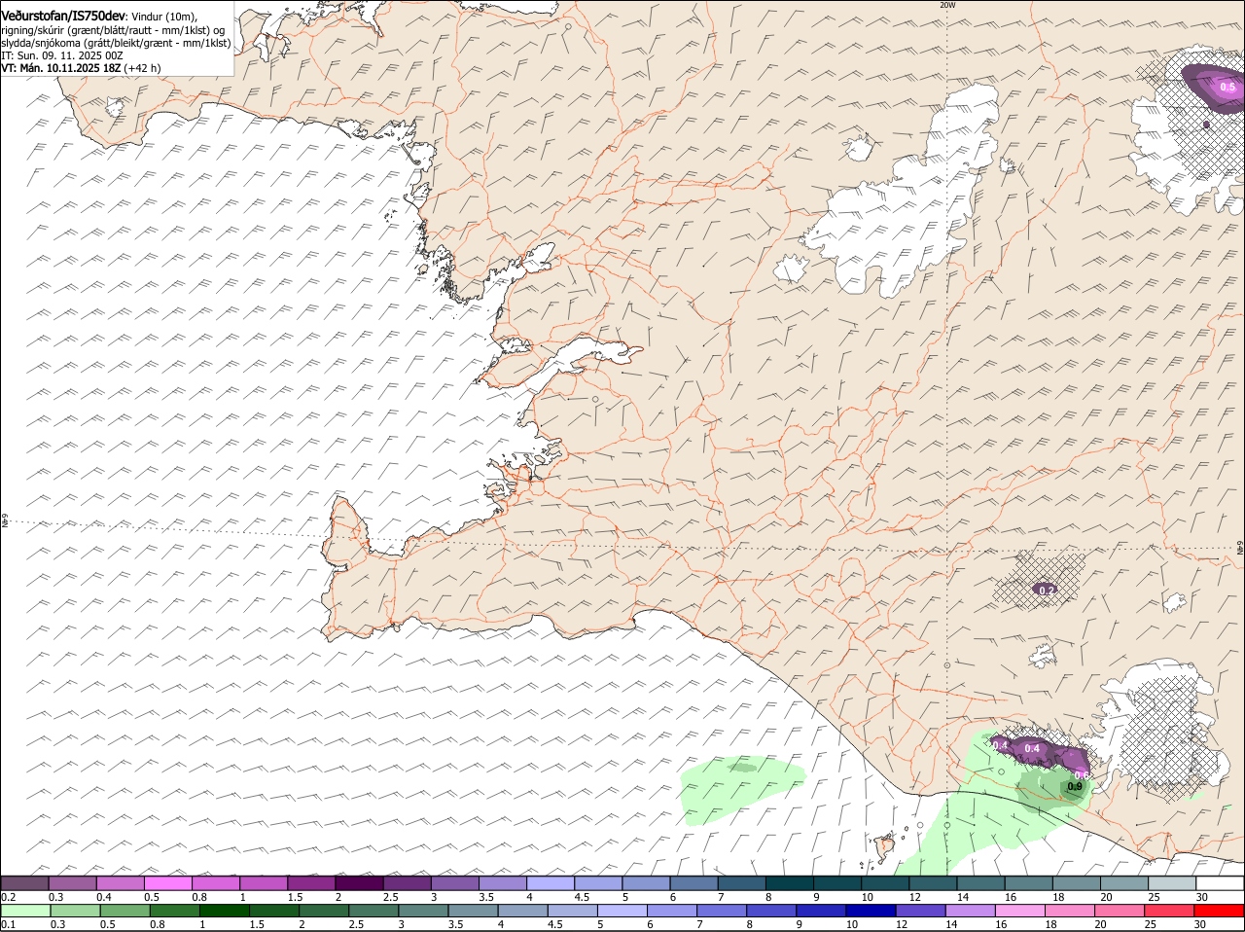This screenshot has height=932, width=1245.
Task: Pick the palest green rain-scale swatch above 0.1
Action: click(x=24, y=911)
